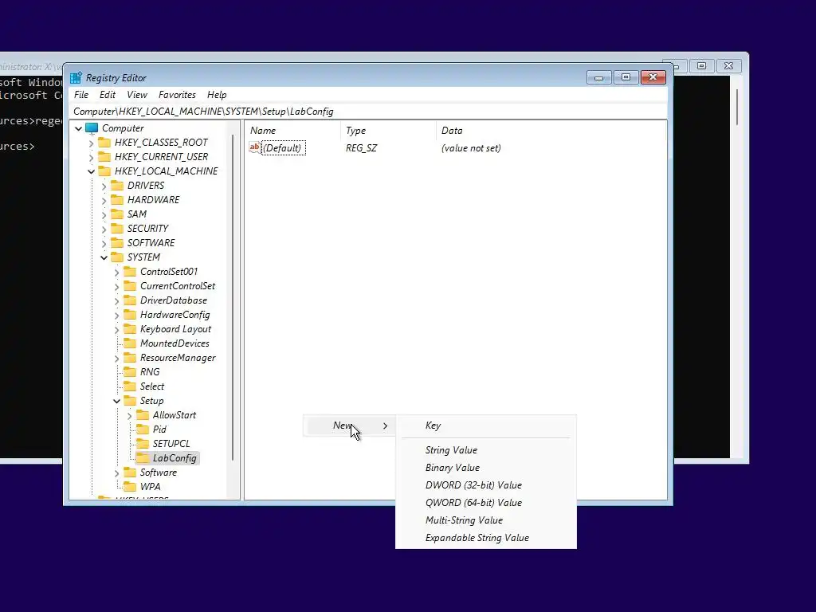Choose QWORD (64-bit) Value
816x612 pixels.
pos(485,503)
